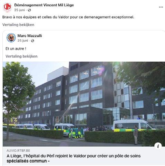Click the post text Bravo à nos équipes
This screenshot has width=165, height=166.
(68, 17)
